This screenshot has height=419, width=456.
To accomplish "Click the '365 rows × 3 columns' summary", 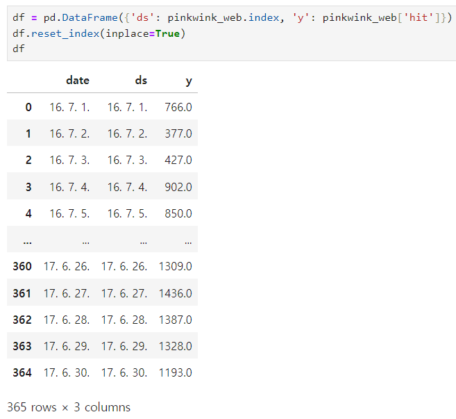I will point(69,407).
